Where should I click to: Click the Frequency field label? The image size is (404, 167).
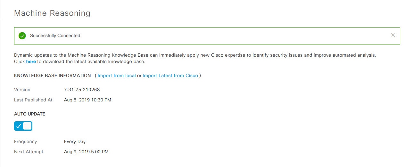coord(25,141)
